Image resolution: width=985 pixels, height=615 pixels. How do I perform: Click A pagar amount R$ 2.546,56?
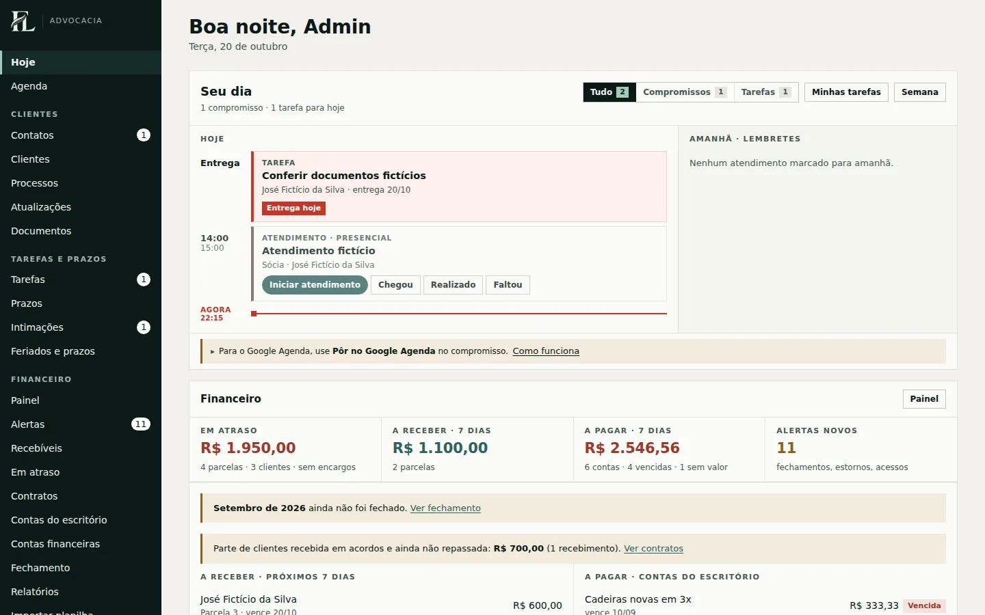point(632,448)
